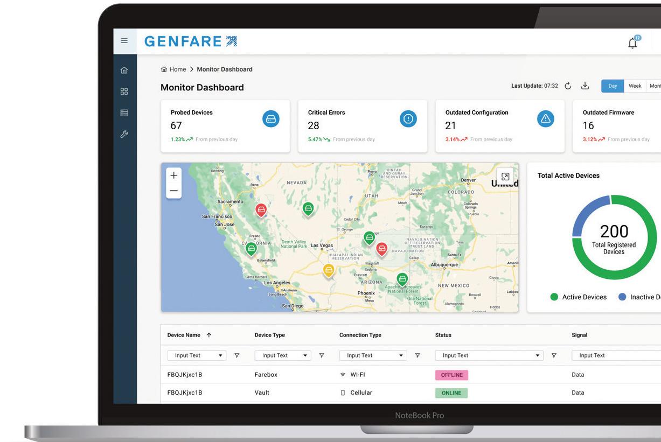
Task: Click Inactive Devices blue legend swatch
Action: point(623,297)
